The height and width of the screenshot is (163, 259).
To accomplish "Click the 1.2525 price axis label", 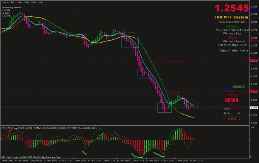I will click(254, 115).
